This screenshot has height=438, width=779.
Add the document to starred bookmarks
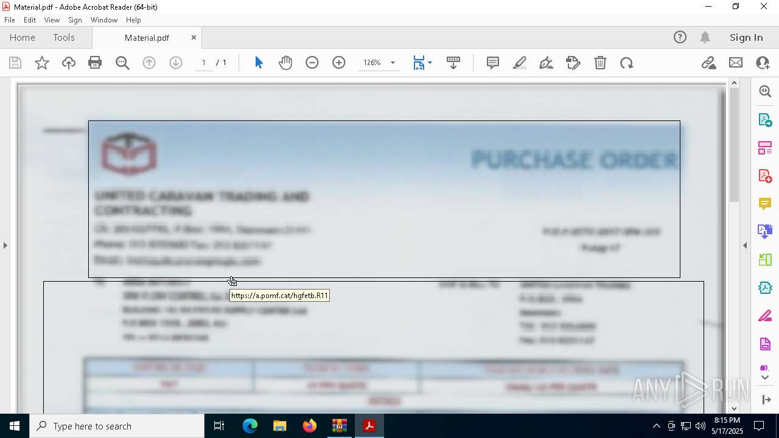pos(42,63)
